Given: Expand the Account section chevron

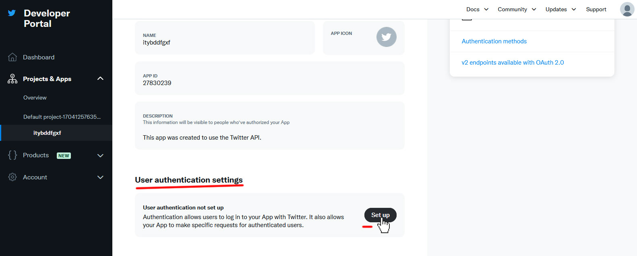Looking at the screenshot, I should point(100,177).
